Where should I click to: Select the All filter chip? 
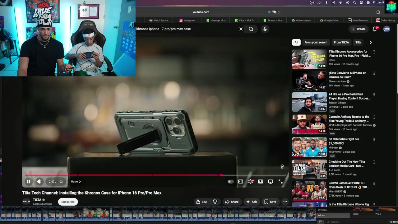(296, 42)
